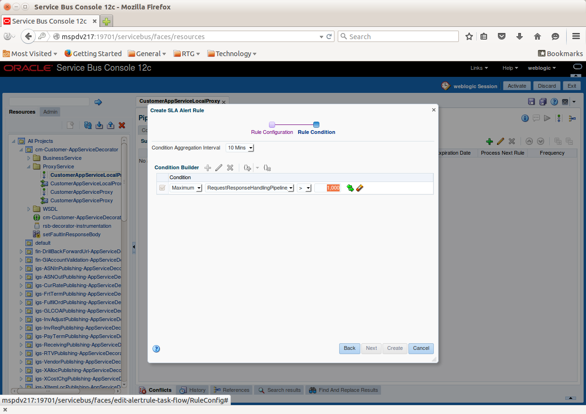586x414 pixels.
Task: Open the Search results tab
Action: point(279,390)
